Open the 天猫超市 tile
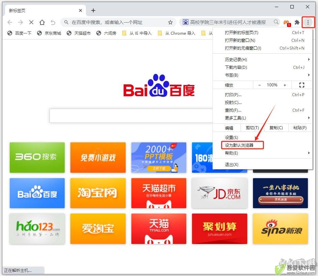Image resolution: width=318 pixels, height=276 pixels. 159,193
